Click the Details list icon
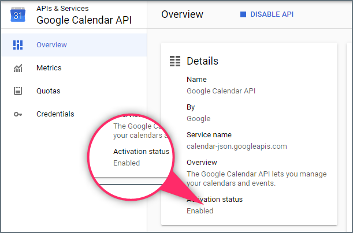This screenshot has height=233, width=353. pos(175,61)
